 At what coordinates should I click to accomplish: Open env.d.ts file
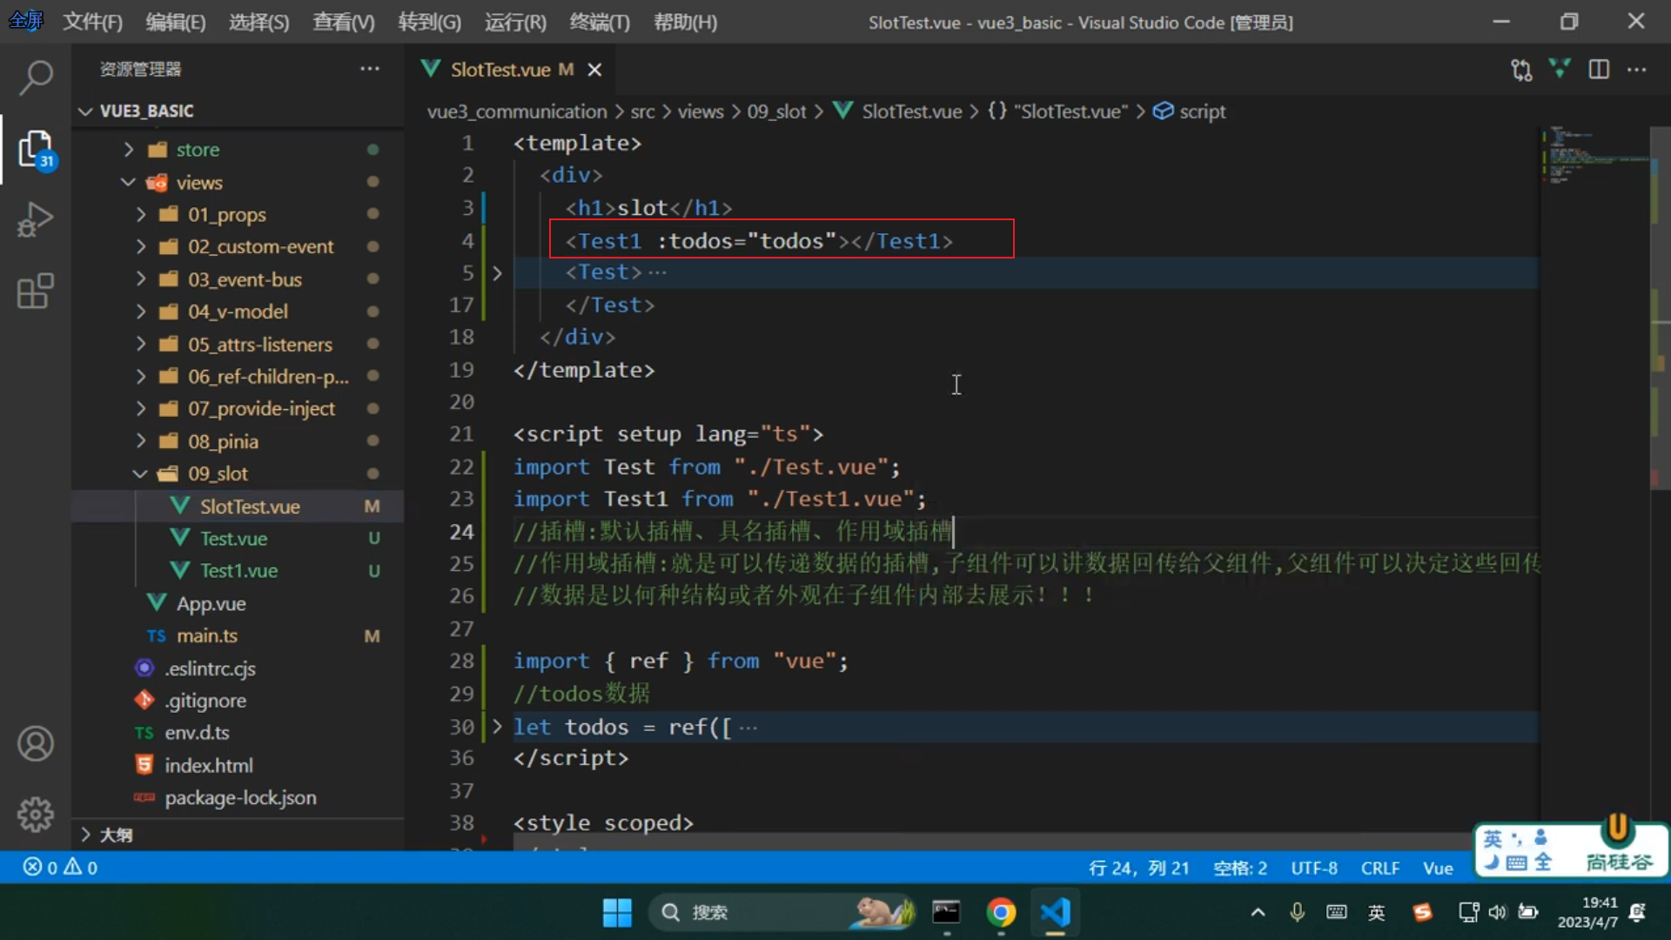tap(197, 733)
